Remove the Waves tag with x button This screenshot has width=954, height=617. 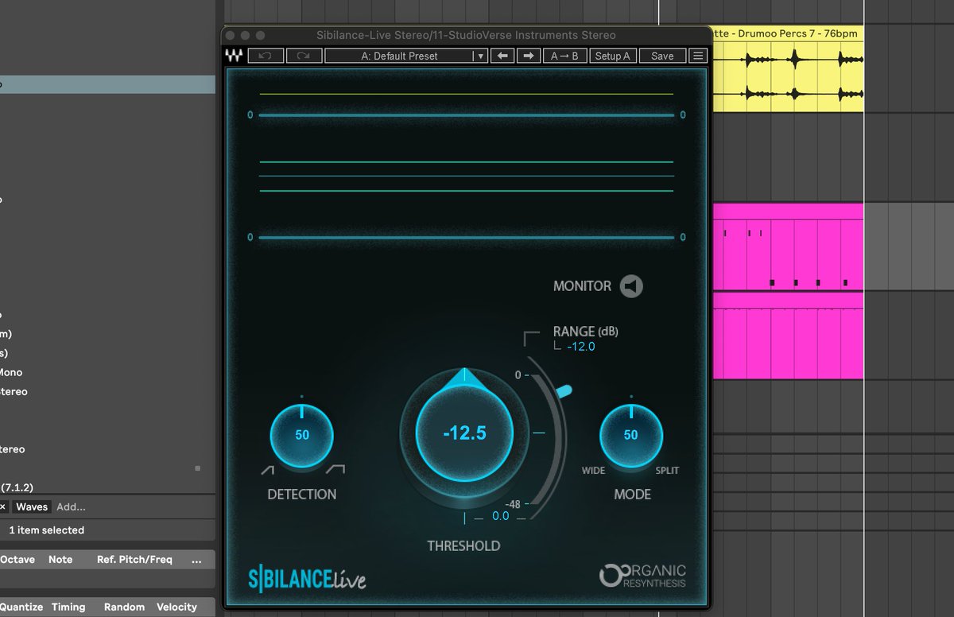click(2, 506)
